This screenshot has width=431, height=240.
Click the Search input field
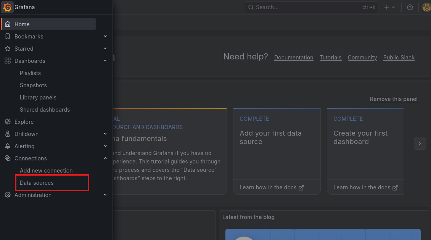click(x=312, y=7)
